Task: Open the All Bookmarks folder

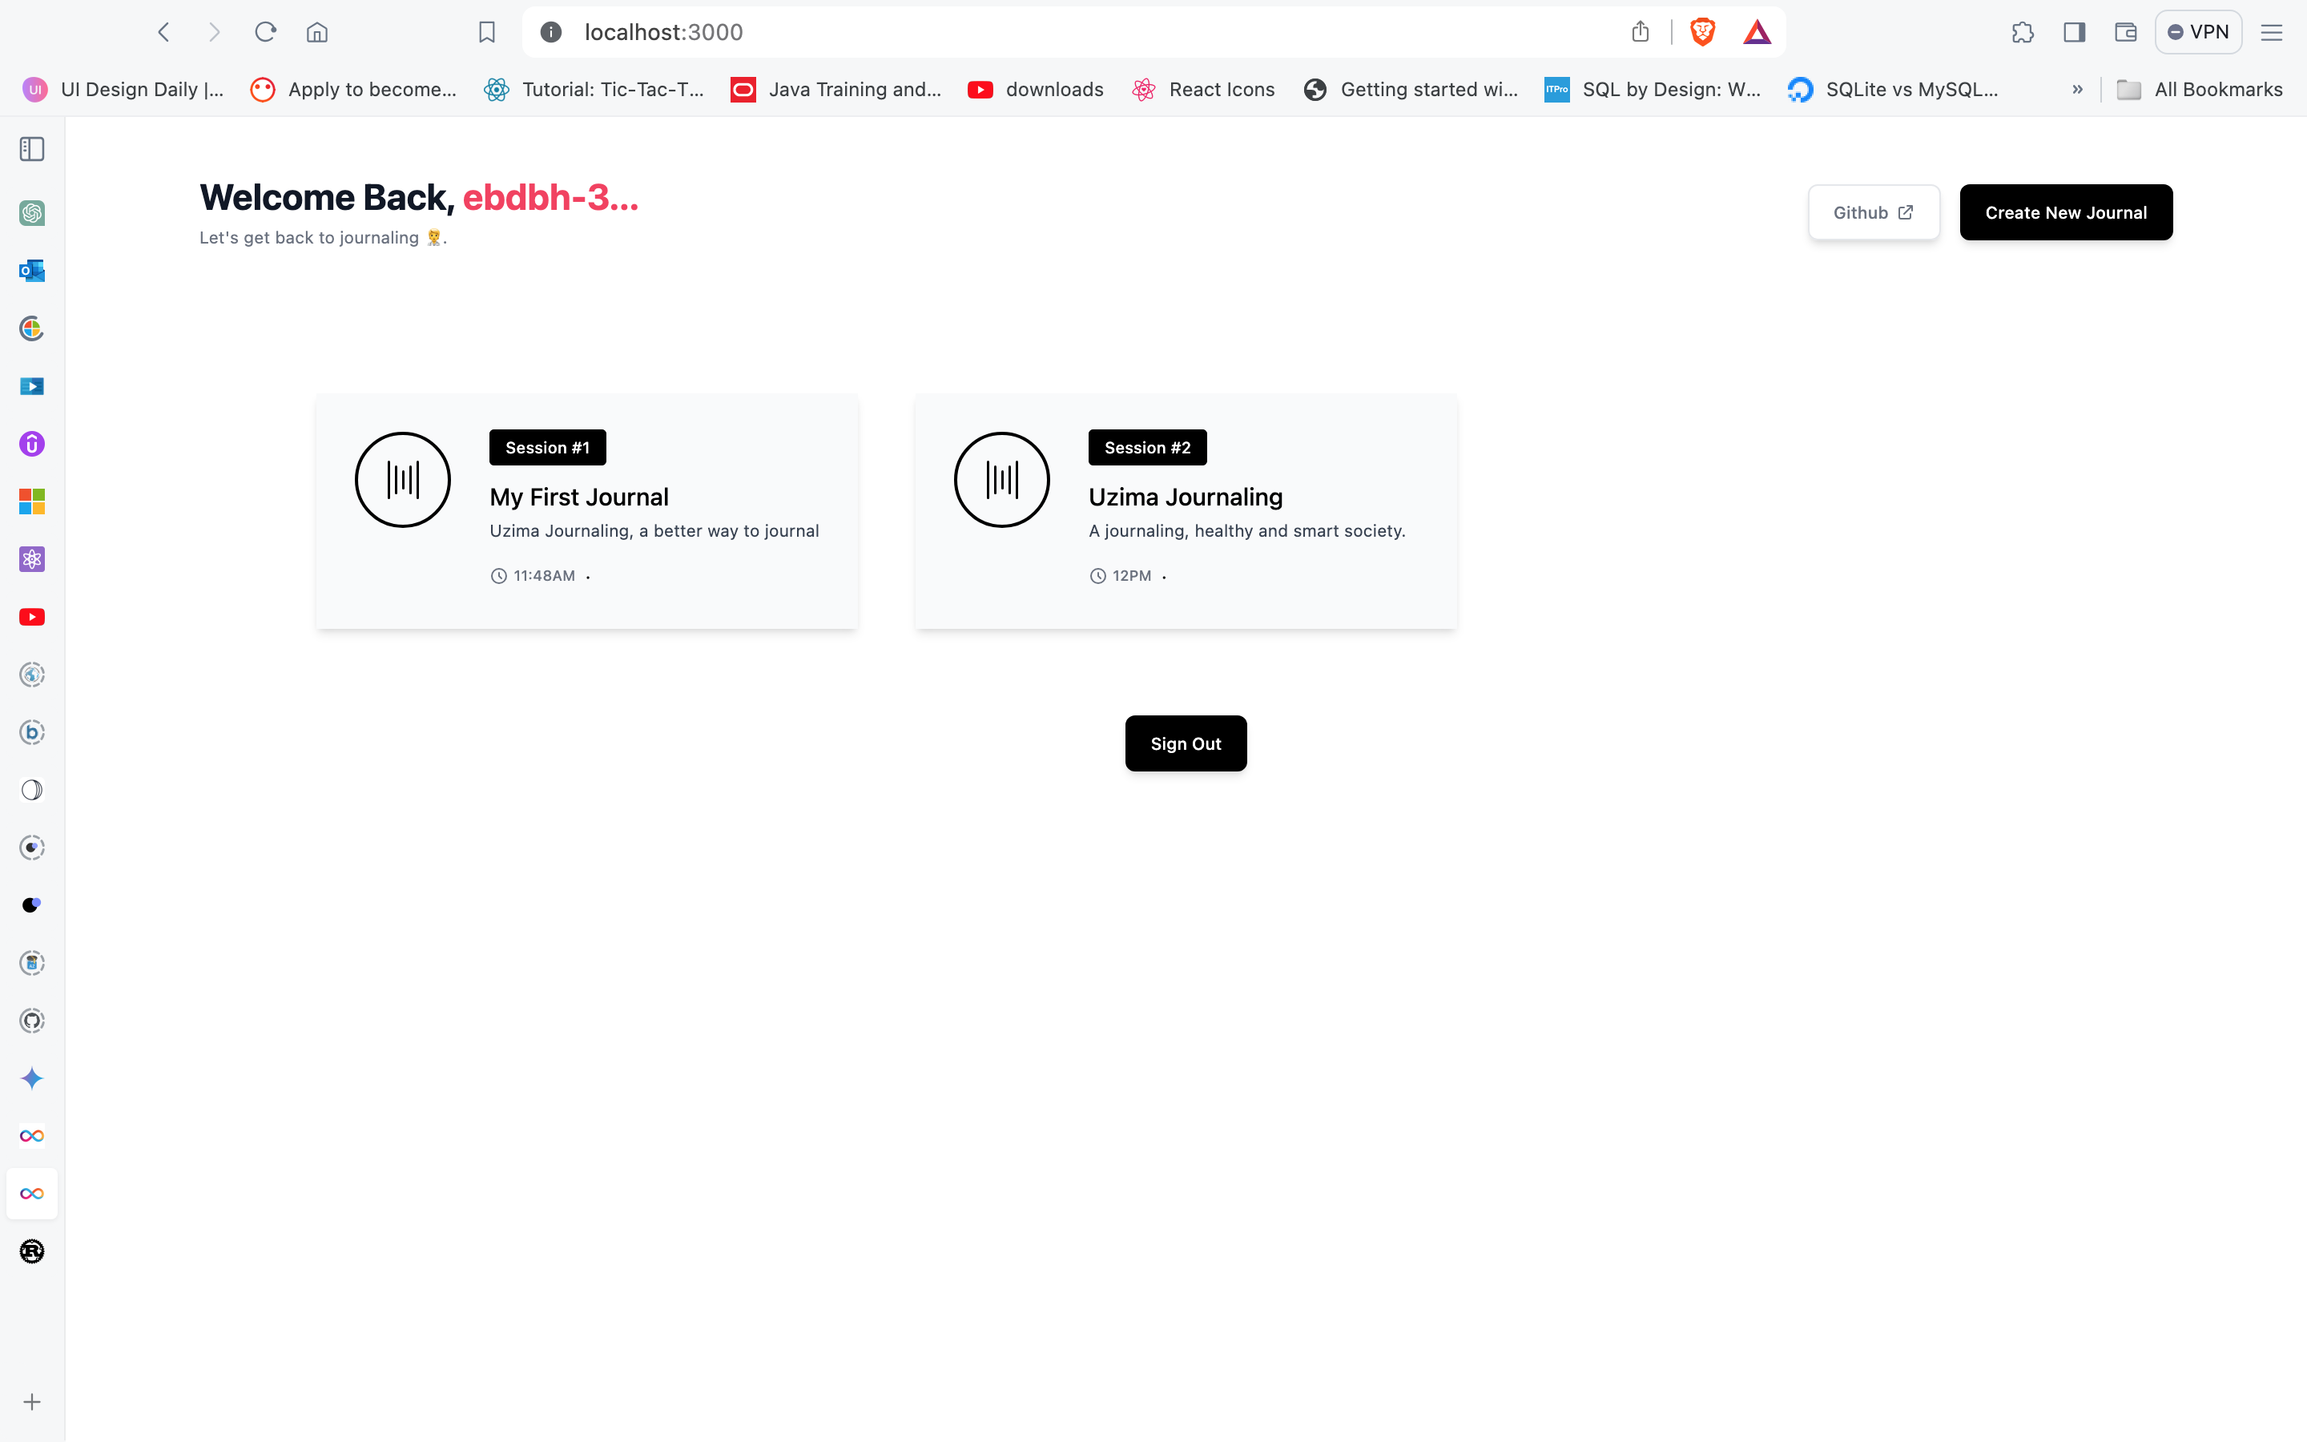Action: [2200, 89]
